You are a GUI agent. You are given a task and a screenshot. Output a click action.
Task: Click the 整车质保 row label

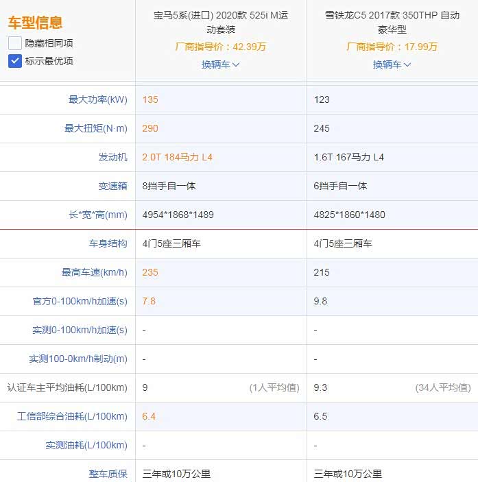pyautogui.click(x=108, y=474)
